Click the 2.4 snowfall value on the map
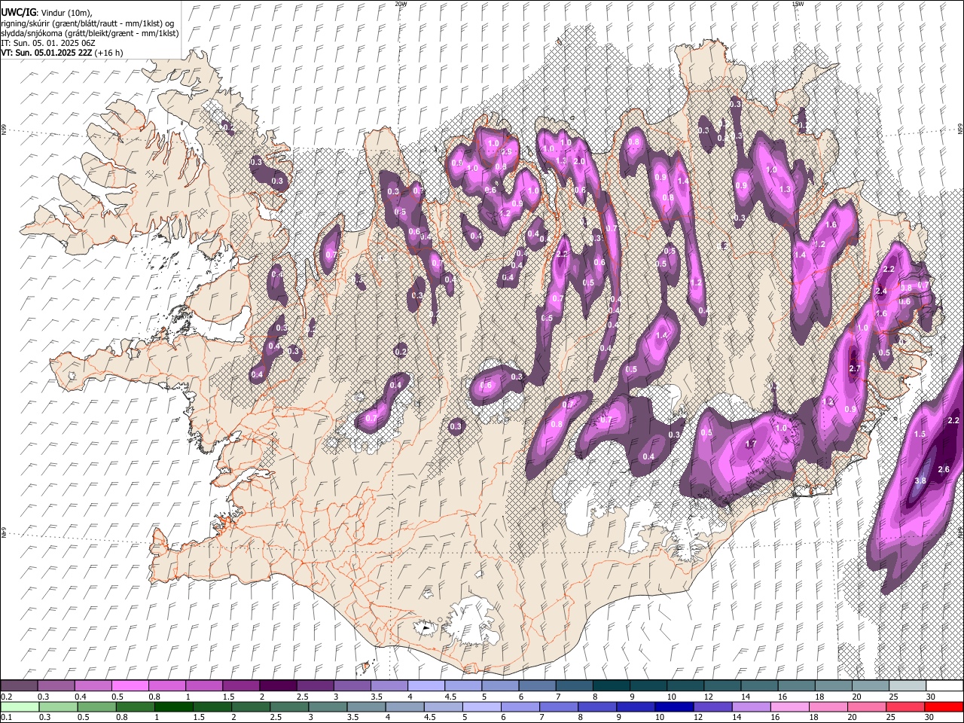Screen dimensions: 964x723 [881, 291]
